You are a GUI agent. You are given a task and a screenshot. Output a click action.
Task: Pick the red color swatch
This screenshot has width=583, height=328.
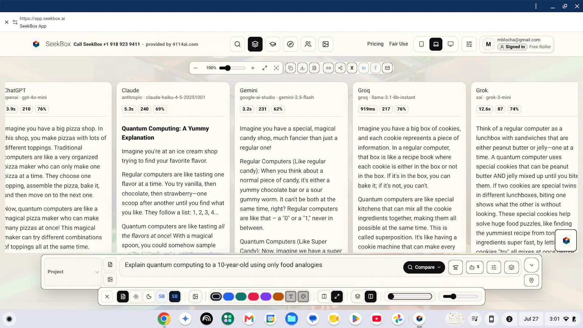(x=253, y=297)
